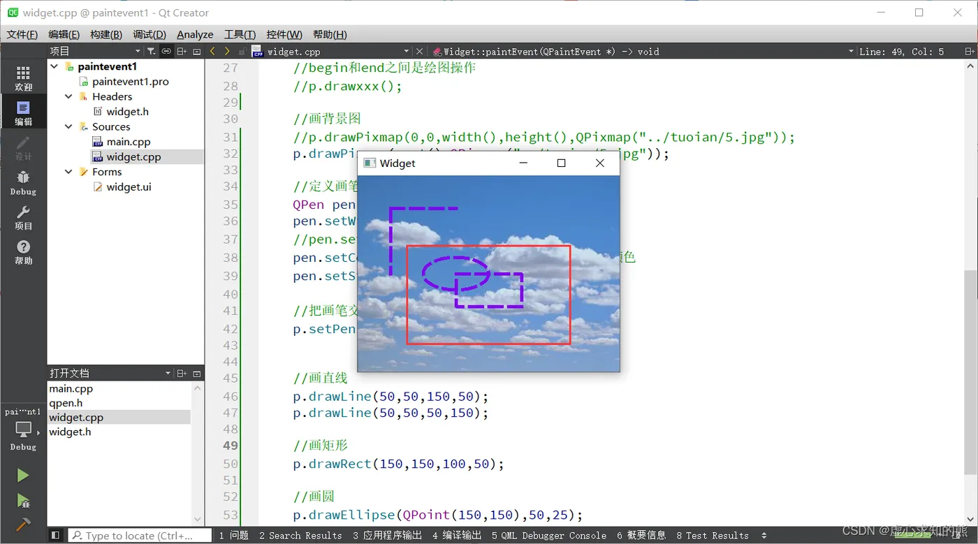
Task: Start debugging with the bug-arrow button
Action: pos(23,501)
